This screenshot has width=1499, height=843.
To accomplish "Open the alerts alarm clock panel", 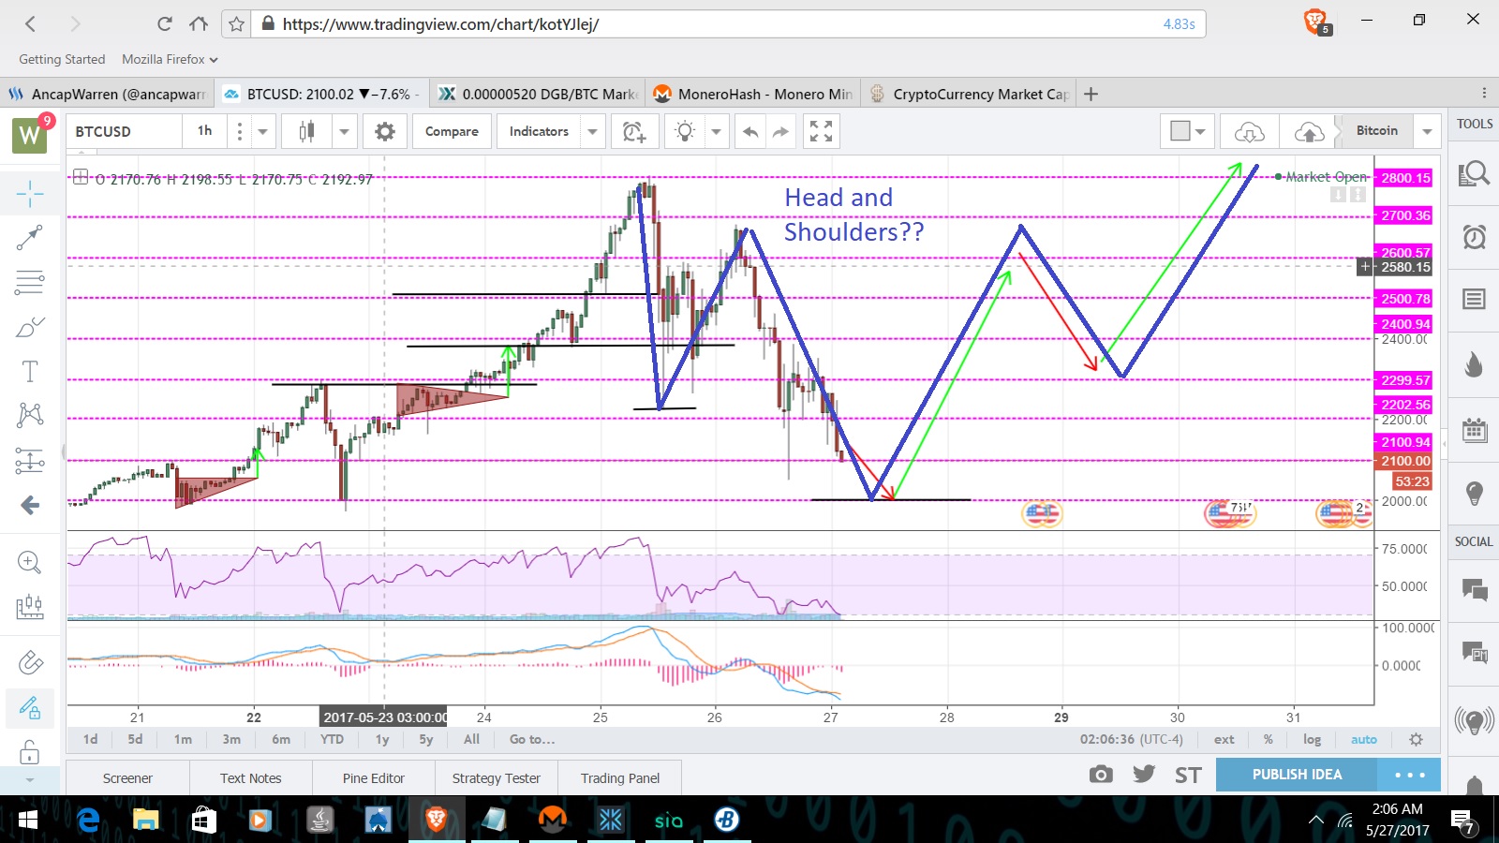I will (x=1474, y=237).
